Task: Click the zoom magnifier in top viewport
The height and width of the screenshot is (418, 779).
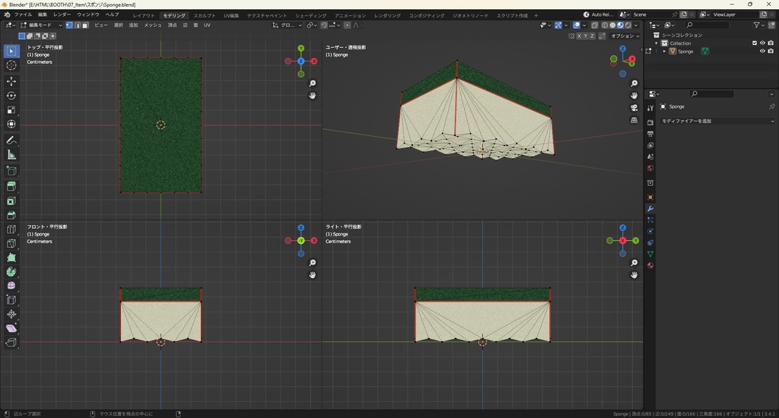Action: [x=313, y=84]
